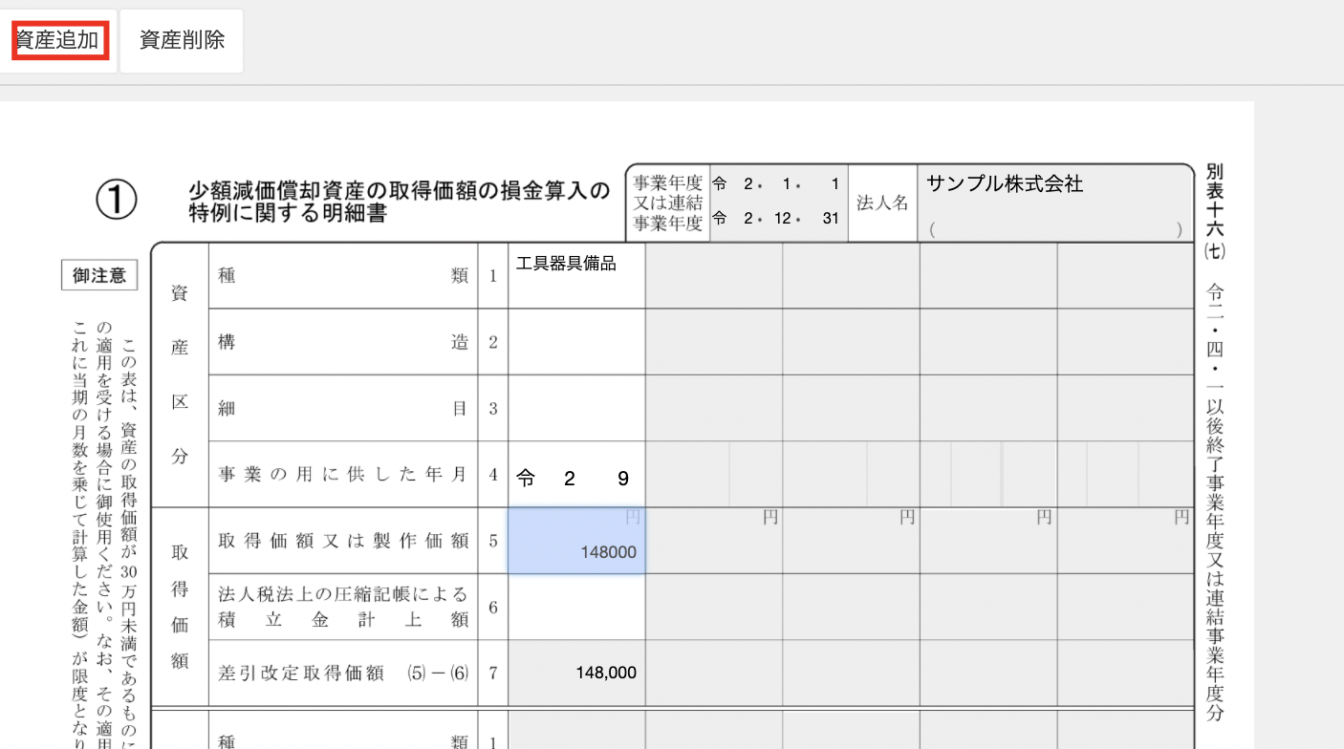Screen dimensions: 1344x749
Task: Click the empty 細目 field in first asset column
Action: pyautogui.click(x=575, y=408)
